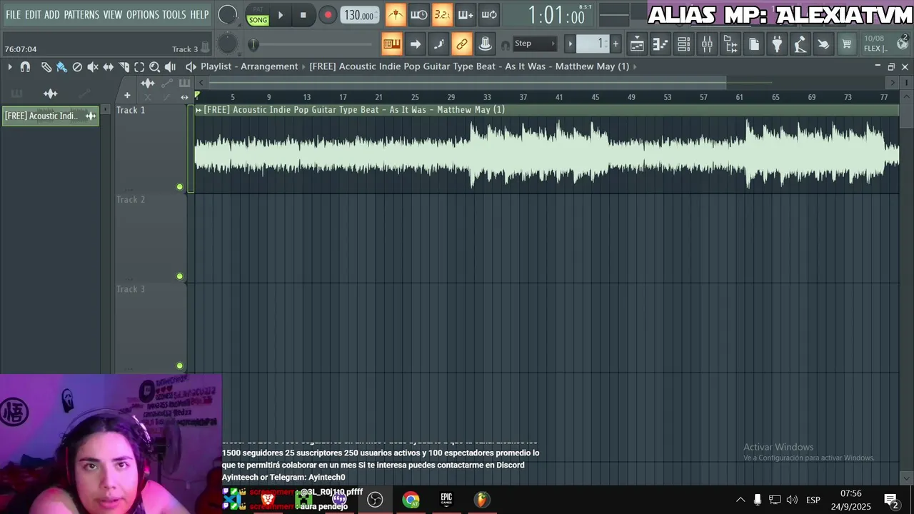The width and height of the screenshot is (914, 514).
Task: Open the TOOLS menu
Action: pyautogui.click(x=174, y=14)
